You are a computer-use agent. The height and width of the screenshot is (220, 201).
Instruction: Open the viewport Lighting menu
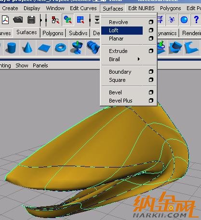5,65
